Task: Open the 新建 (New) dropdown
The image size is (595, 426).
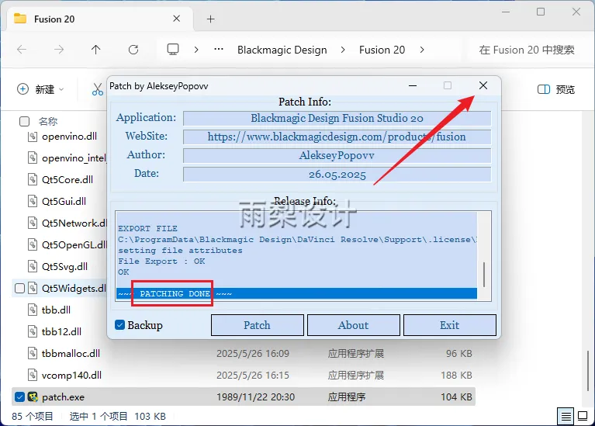Action: click(x=40, y=89)
